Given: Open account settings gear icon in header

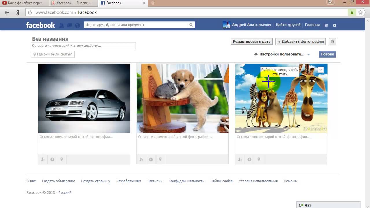Looking at the screenshot, I should (334, 25).
